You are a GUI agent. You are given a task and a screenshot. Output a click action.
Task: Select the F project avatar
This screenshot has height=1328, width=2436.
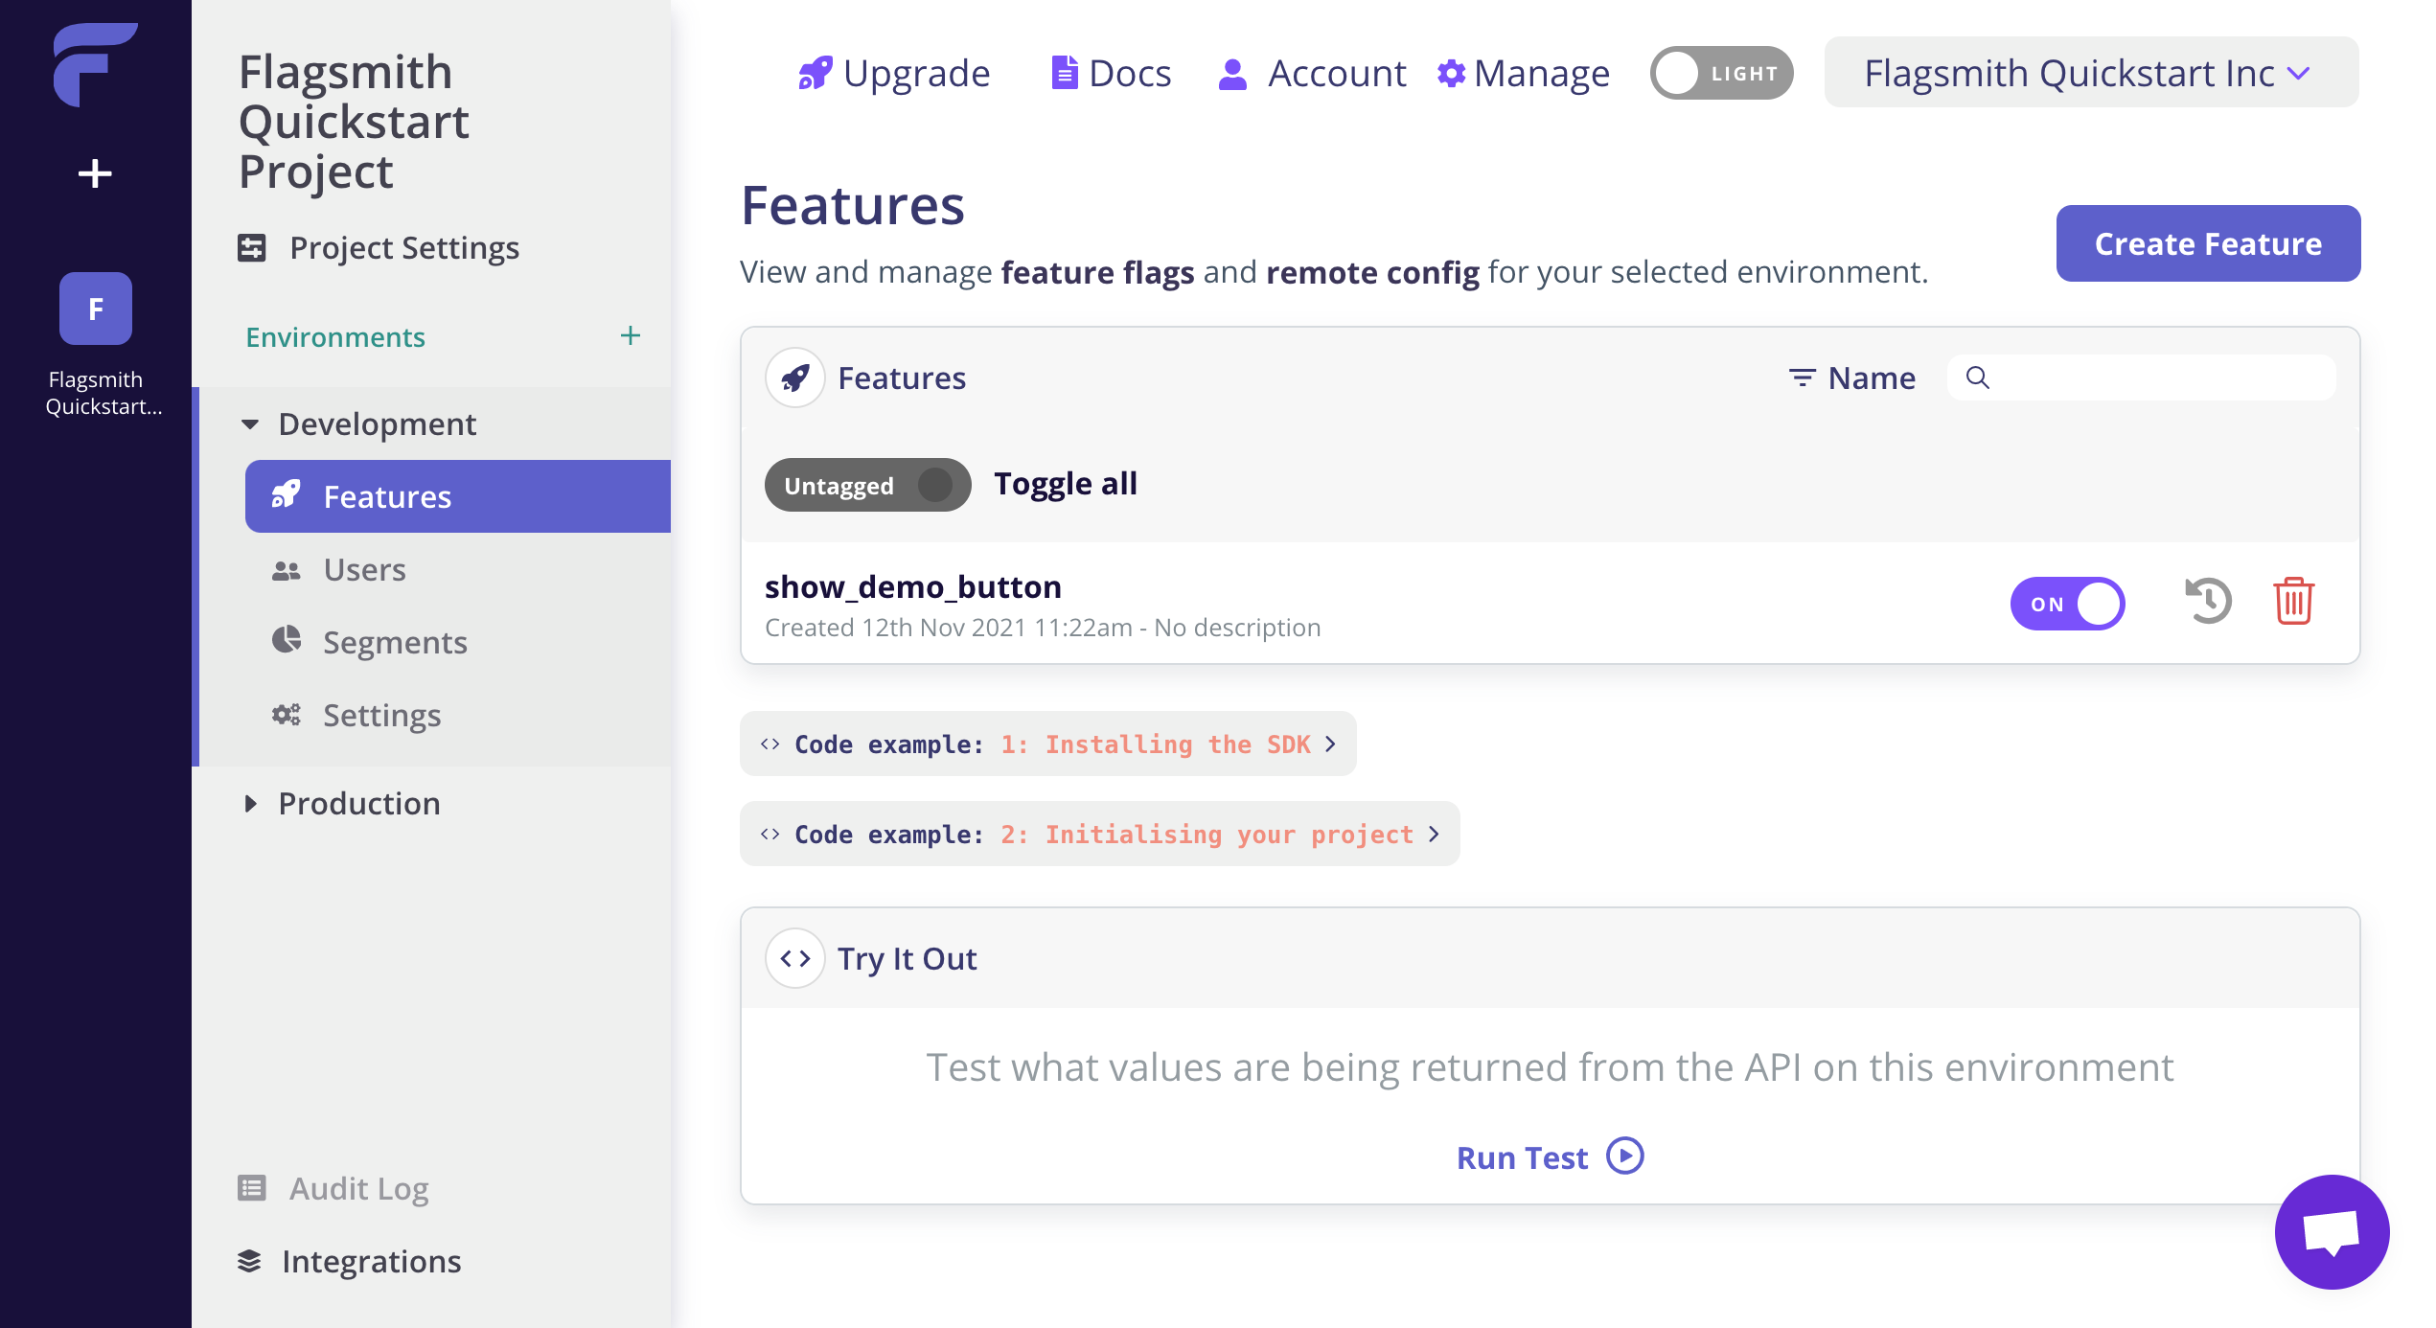pyautogui.click(x=96, y=309)
